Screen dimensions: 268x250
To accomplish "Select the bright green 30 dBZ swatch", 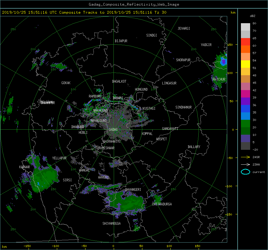I will click(x=245, y=123).
